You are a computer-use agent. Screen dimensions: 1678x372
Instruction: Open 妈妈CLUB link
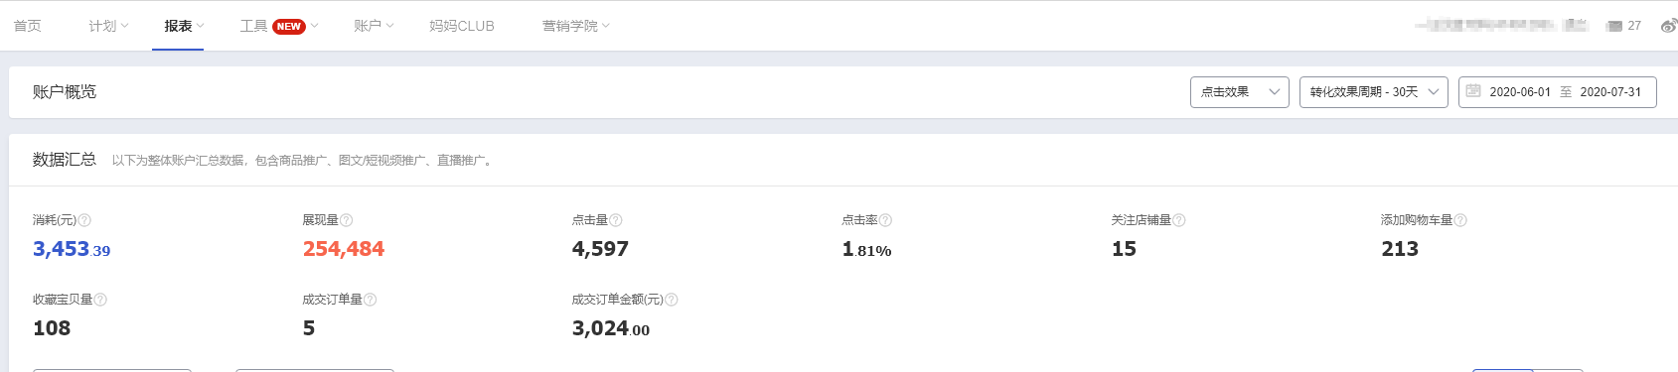pos(462,26)
